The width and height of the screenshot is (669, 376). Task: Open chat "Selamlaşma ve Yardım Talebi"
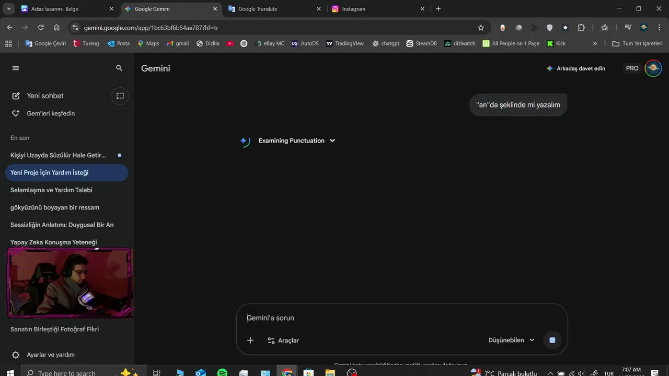point(66,190)
